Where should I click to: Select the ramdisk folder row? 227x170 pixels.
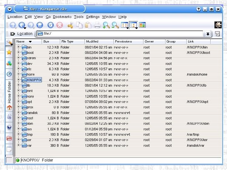point(119,113)
